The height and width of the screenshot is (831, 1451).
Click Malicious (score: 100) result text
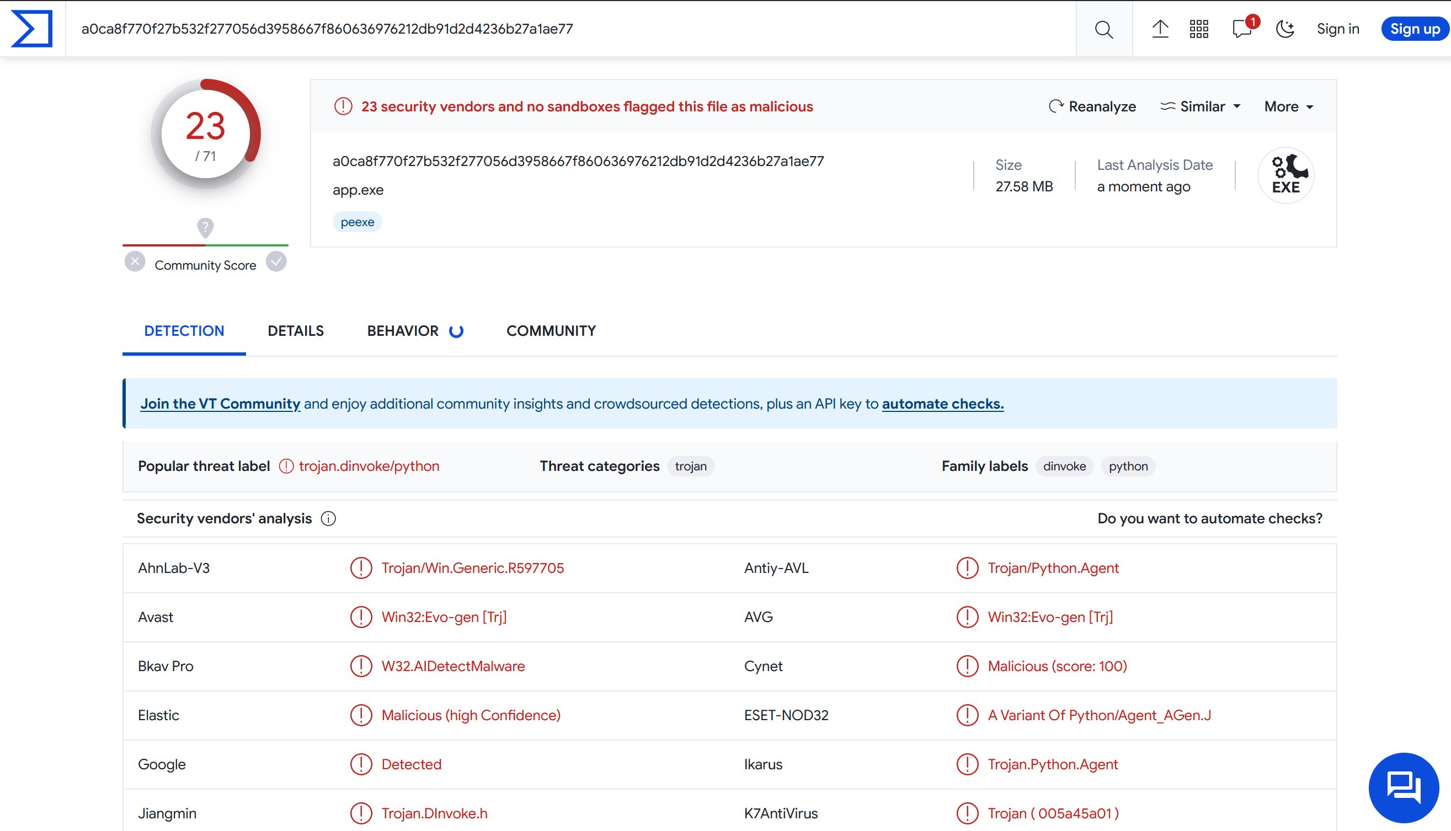tap(1057, 666)
